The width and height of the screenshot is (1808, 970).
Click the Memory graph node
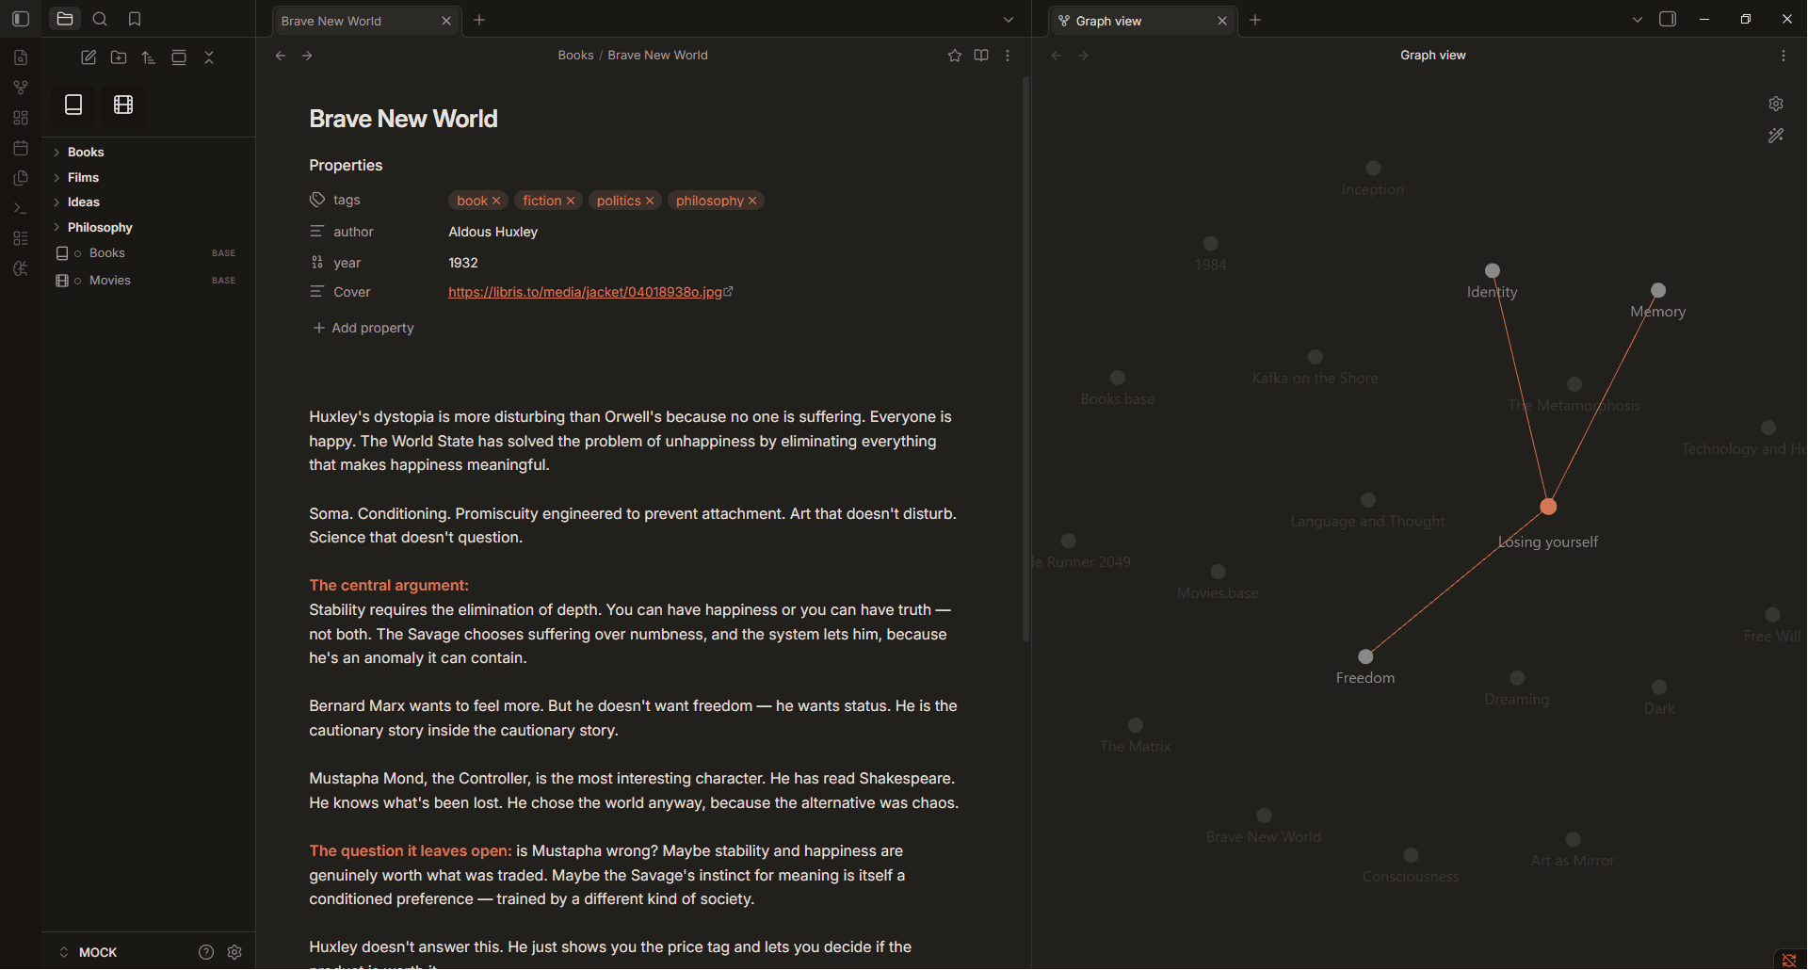click(1658, 290)
